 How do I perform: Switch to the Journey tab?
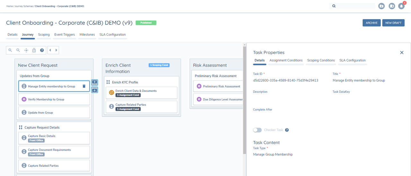pos(28,35)
